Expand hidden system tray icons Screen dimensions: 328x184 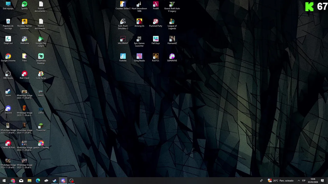(299, 181)
